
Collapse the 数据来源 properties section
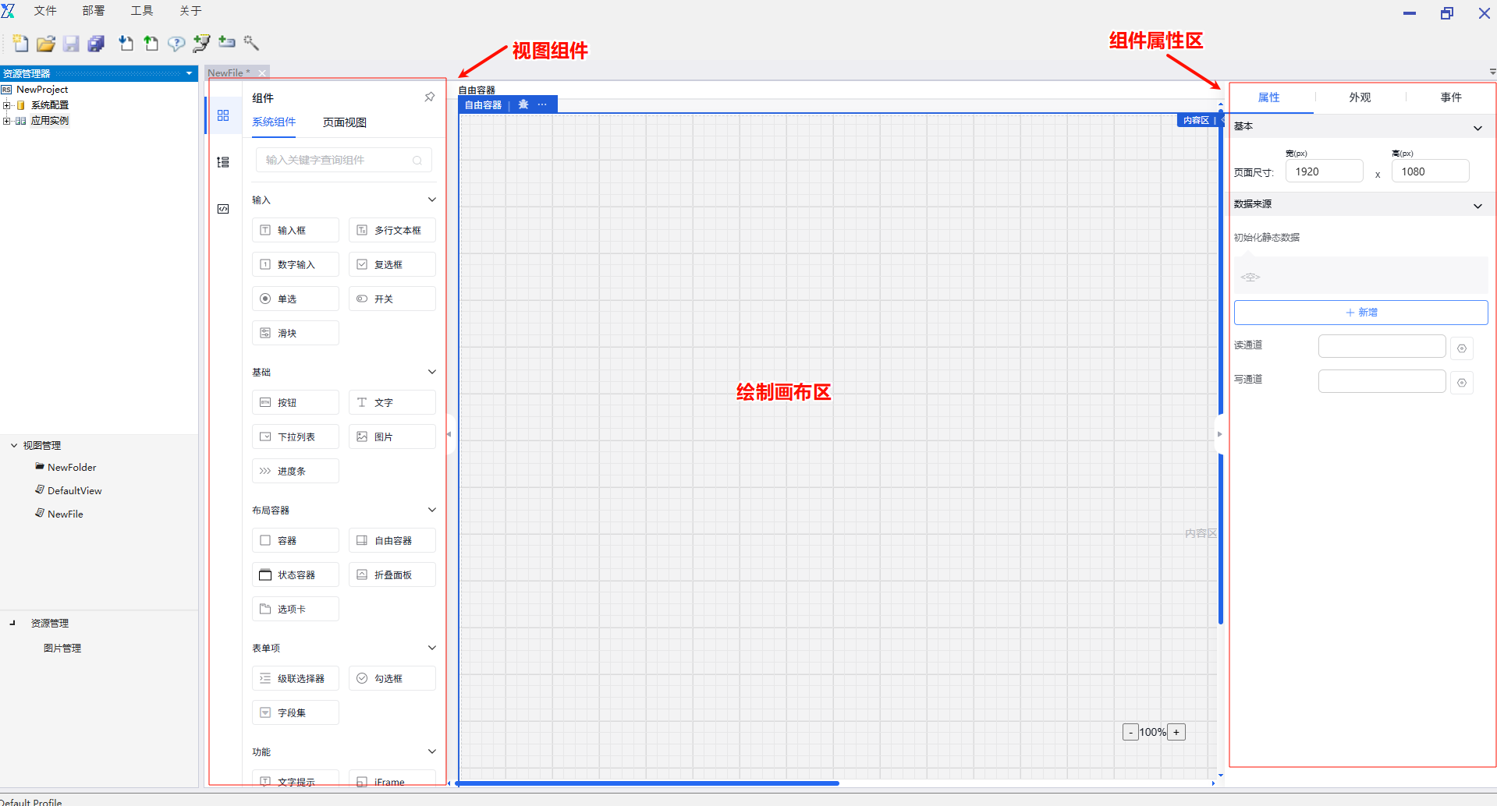pos(1477,206)
